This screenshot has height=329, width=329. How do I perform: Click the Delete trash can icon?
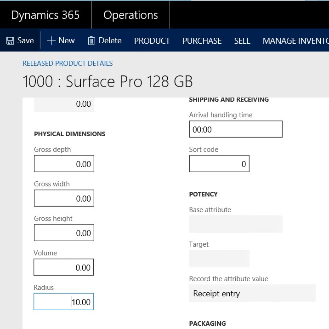click(91, 41)
